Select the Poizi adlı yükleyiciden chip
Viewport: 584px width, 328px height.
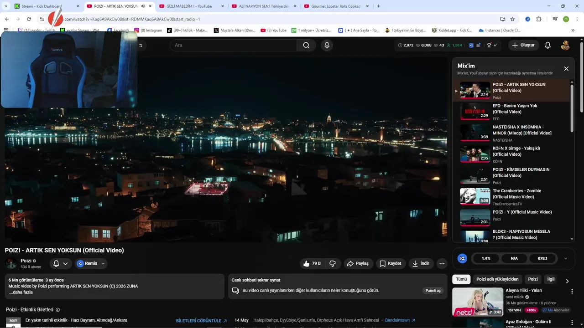[497, 279]
